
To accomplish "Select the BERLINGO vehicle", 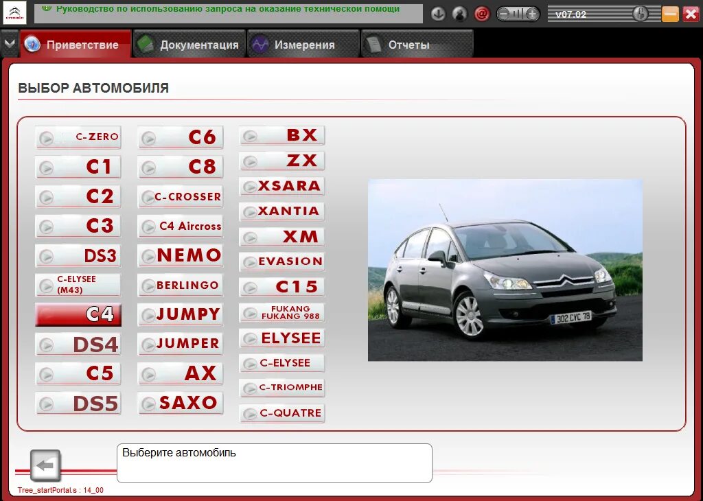I will (x=181, y=285).
